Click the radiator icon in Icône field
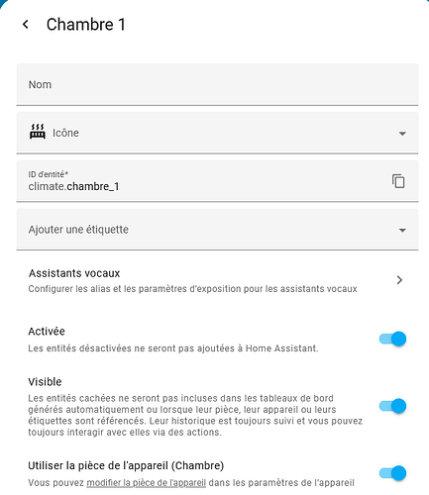 [38, 132]
